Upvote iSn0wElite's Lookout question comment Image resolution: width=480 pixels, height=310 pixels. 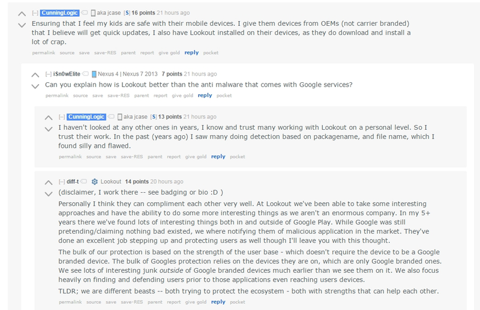35,75
